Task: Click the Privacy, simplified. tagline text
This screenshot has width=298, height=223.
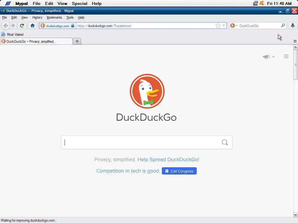Action: pyautogui.click(x=115, y=159)
